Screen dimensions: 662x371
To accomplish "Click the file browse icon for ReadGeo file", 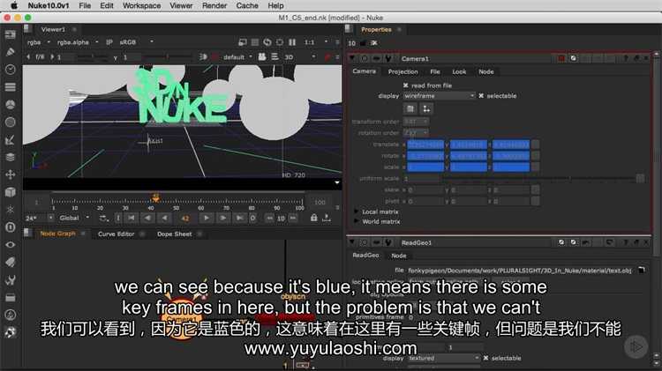I will point(642,271).
